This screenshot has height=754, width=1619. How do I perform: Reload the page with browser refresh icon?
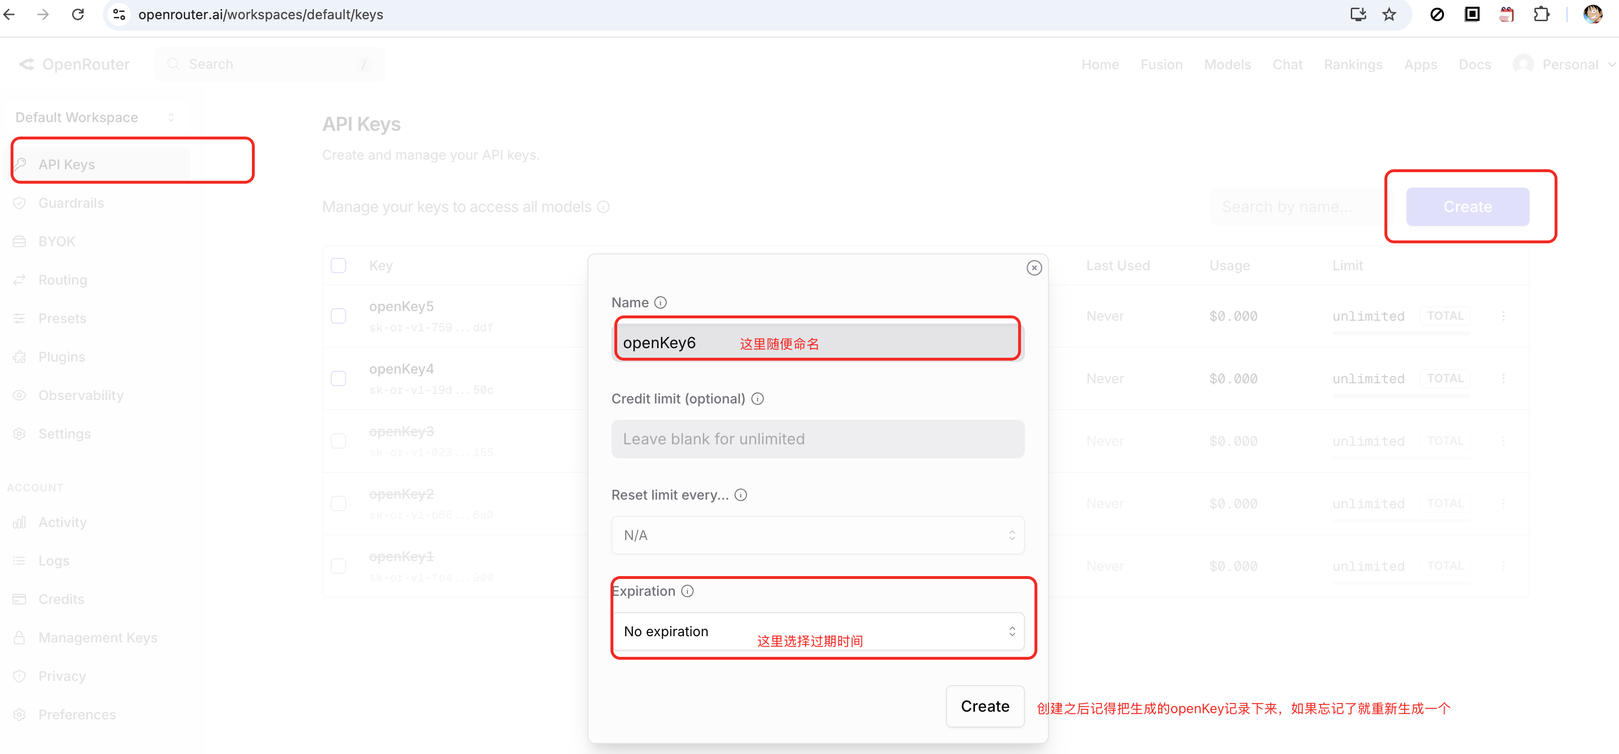78,14
